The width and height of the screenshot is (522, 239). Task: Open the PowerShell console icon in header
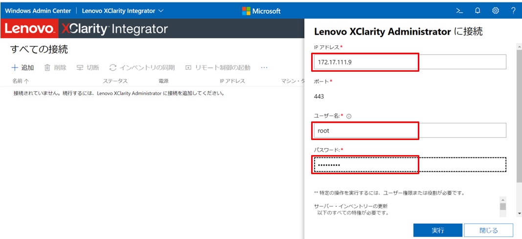(459, 11)
